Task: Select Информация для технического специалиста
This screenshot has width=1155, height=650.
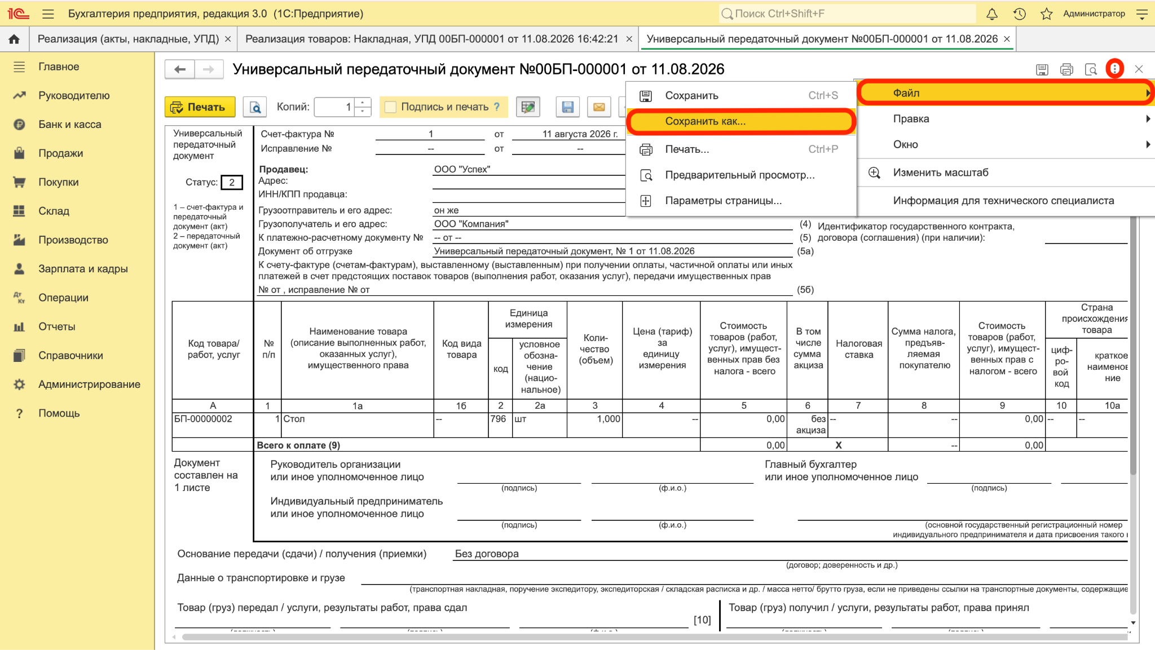Action: [x=1006, y=201]
